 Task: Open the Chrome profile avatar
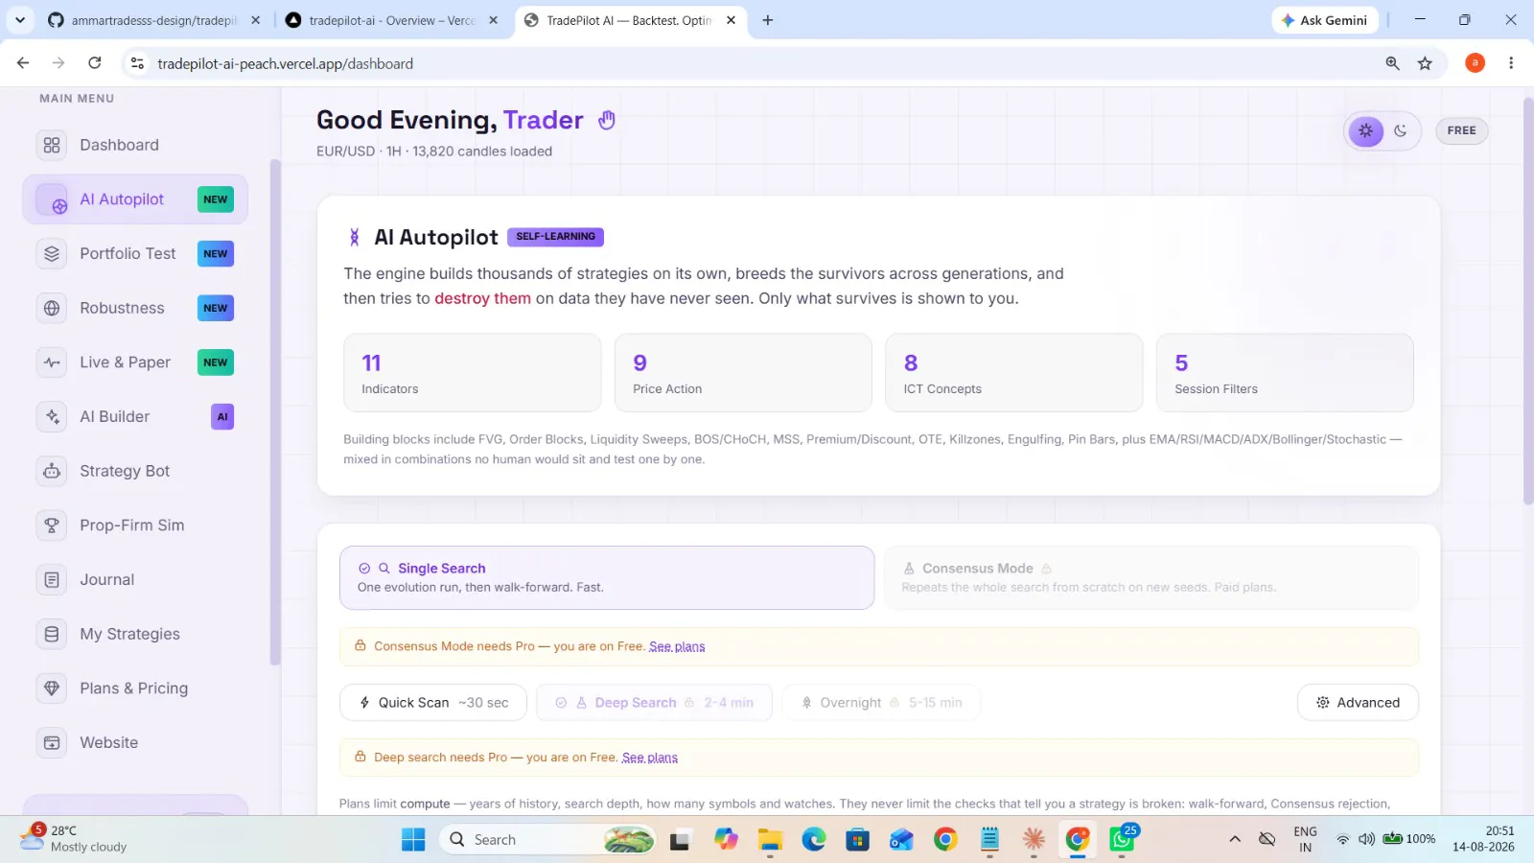1475,63
